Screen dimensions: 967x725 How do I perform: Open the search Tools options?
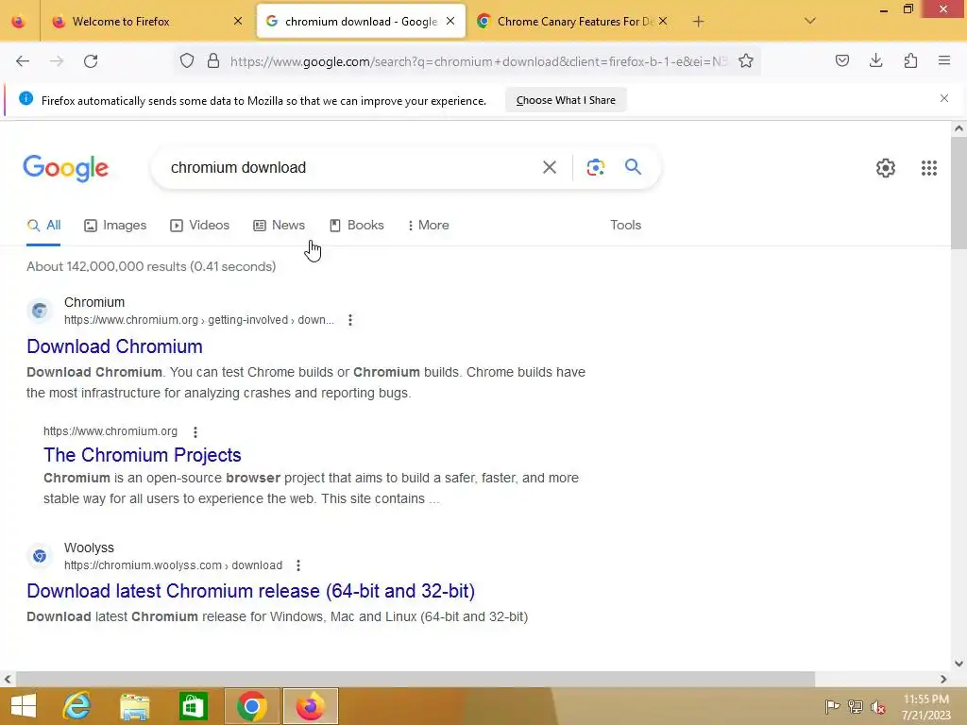click(625, 225)
